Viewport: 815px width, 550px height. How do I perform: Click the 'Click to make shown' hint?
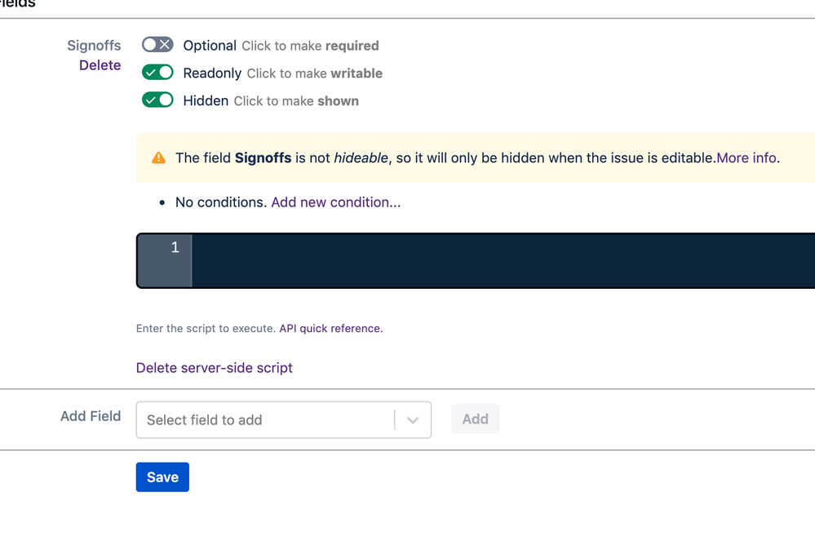point(296,101)
